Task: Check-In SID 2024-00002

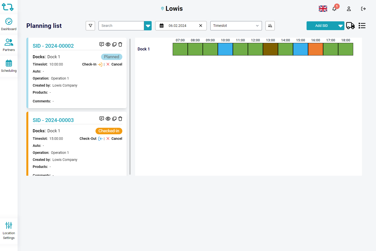Action: (x=92, y=65)
